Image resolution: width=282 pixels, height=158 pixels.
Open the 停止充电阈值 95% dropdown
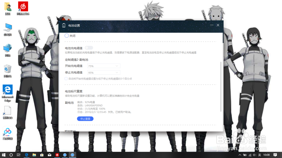pos(104,73)
